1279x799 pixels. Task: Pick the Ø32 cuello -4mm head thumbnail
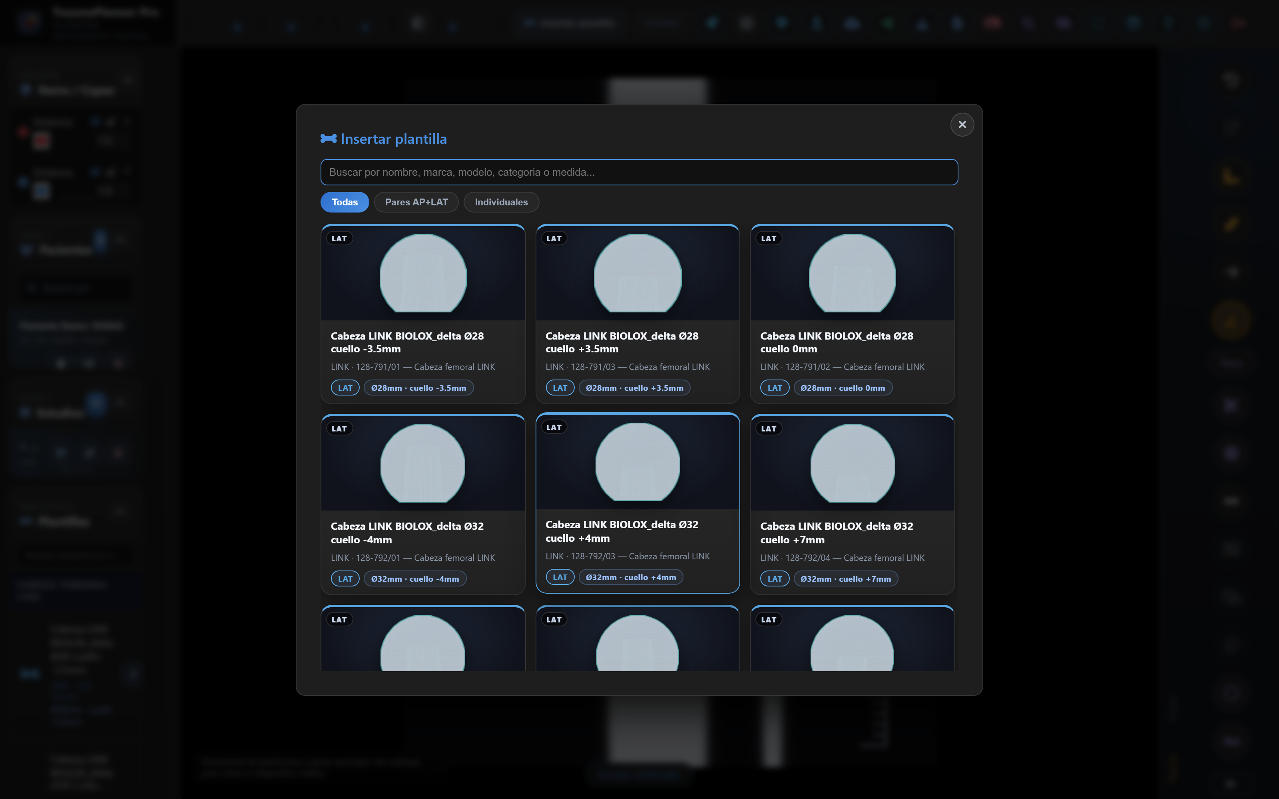pos(423,463)
